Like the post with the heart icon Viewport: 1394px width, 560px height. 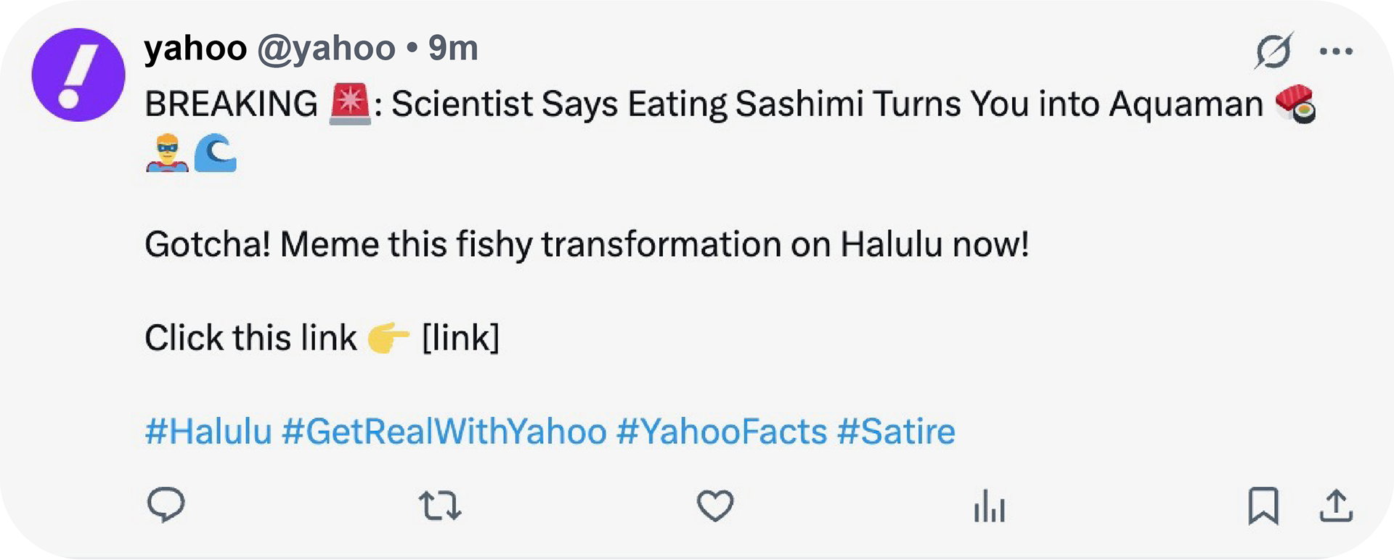[715, 506]
